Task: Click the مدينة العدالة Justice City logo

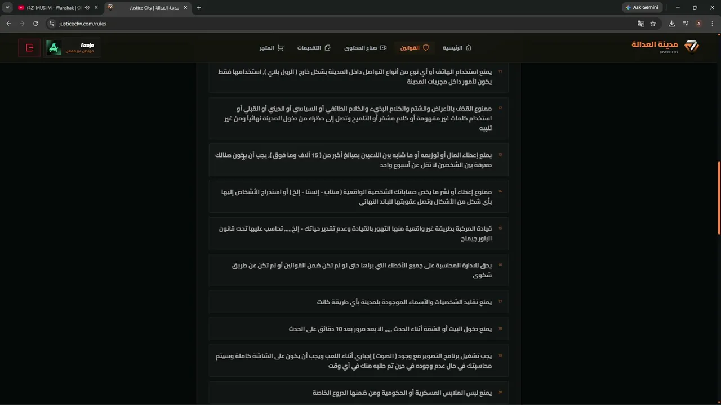Action: (665, 47)
